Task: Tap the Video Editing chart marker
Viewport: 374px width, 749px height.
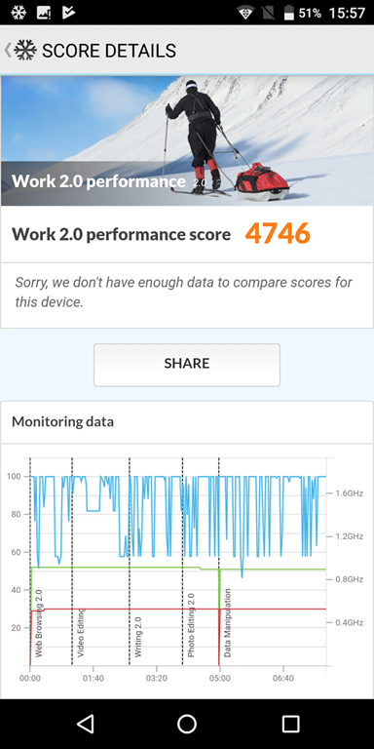Action: pyautogui.click(x=81, y=632)
